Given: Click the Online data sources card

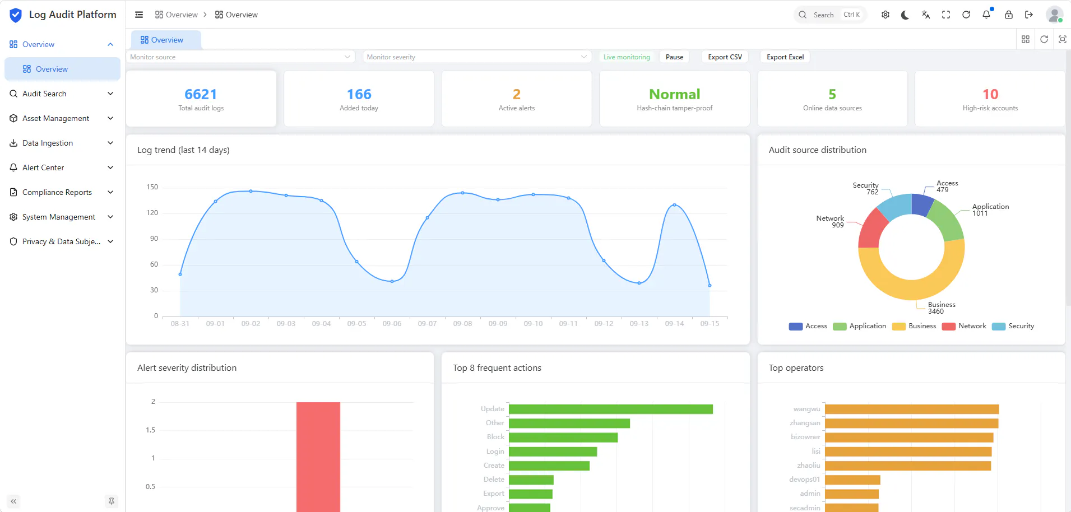Looking at the screenshot, I should coord(832,99).
